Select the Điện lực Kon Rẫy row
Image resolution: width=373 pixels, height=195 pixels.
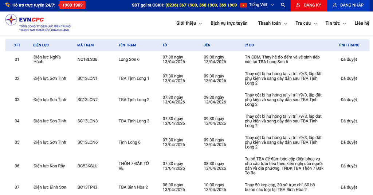coord(49,166)
